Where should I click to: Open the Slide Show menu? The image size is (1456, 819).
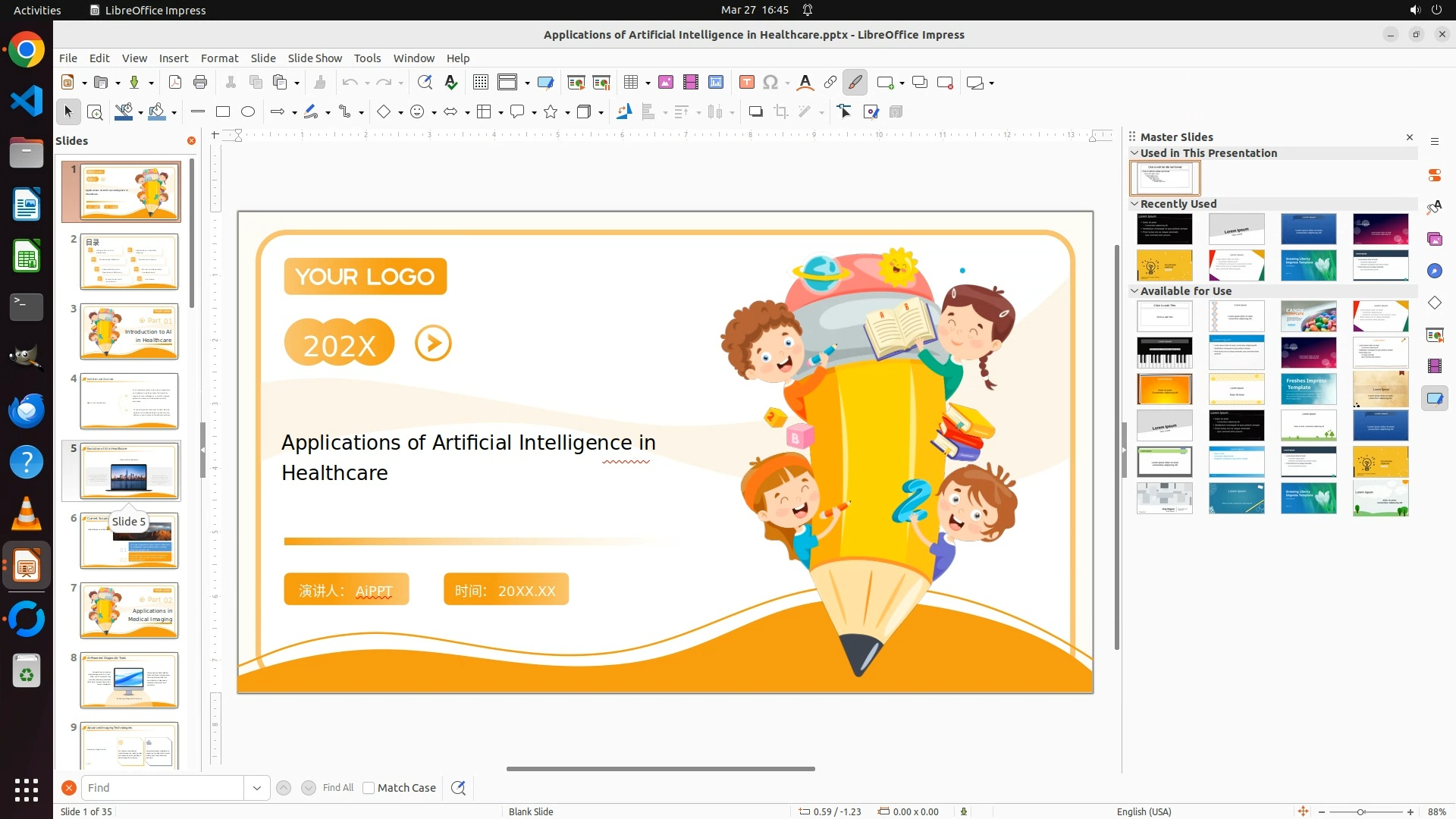[315, 58]
